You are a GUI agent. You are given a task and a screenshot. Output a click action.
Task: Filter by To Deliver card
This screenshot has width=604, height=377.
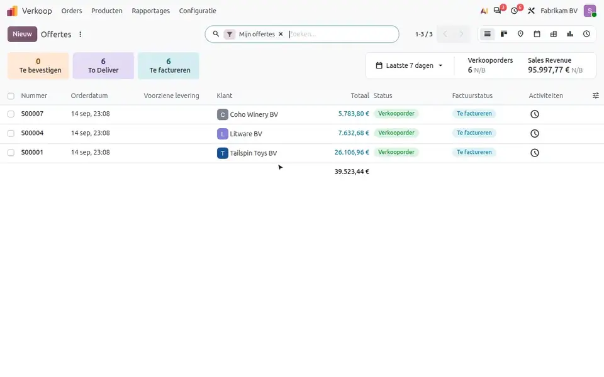(x=103, y=66)
